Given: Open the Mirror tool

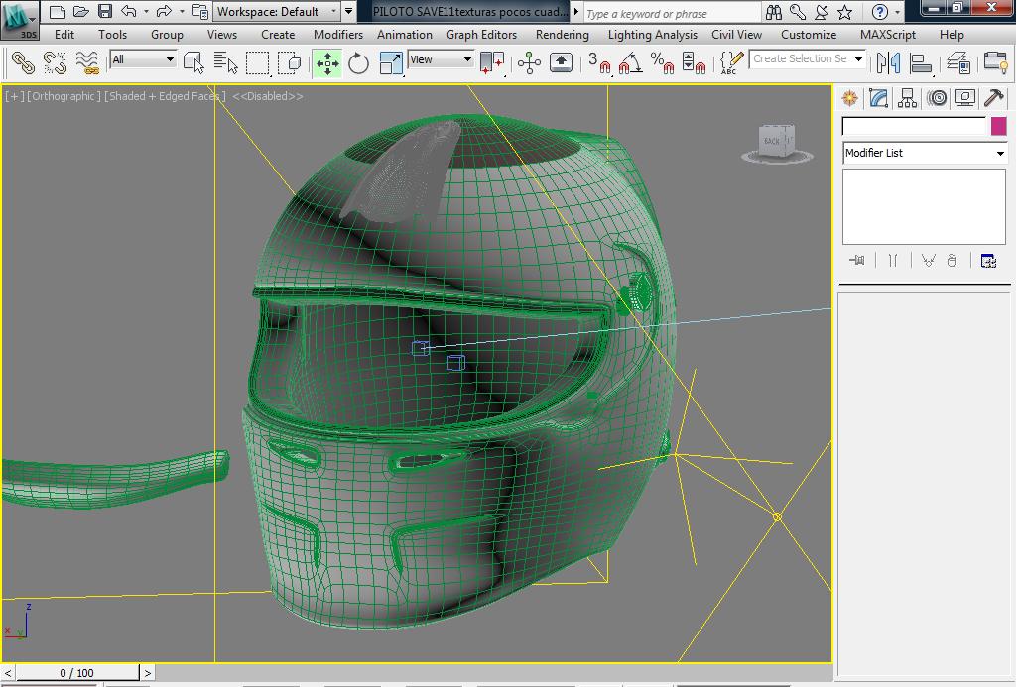Looking at the screenshot, I should tap(888, 63).
